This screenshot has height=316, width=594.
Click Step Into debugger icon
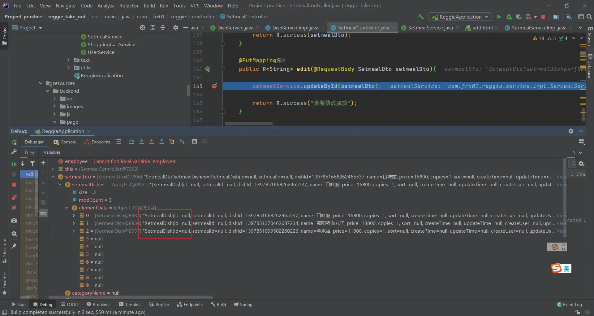pyautogui.click(x=142, y=142)
